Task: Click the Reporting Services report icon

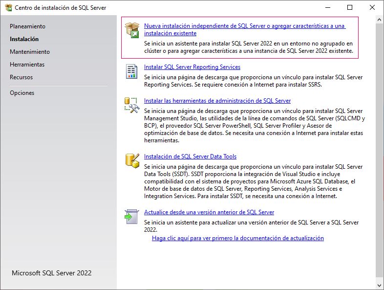Action: 132,71
